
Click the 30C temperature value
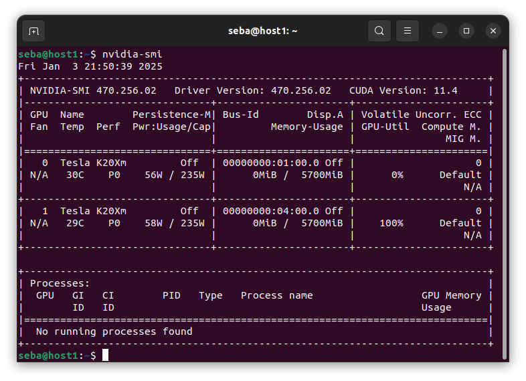tap(75, 175)
